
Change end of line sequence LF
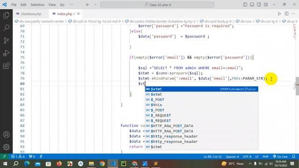[x=257, y=156]
